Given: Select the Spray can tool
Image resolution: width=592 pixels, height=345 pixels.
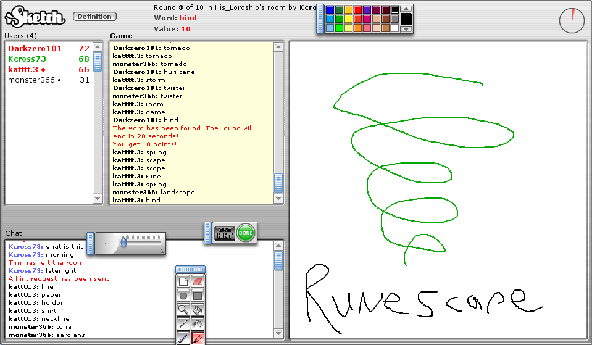Looking at the screenshot, I should [198, 324].
